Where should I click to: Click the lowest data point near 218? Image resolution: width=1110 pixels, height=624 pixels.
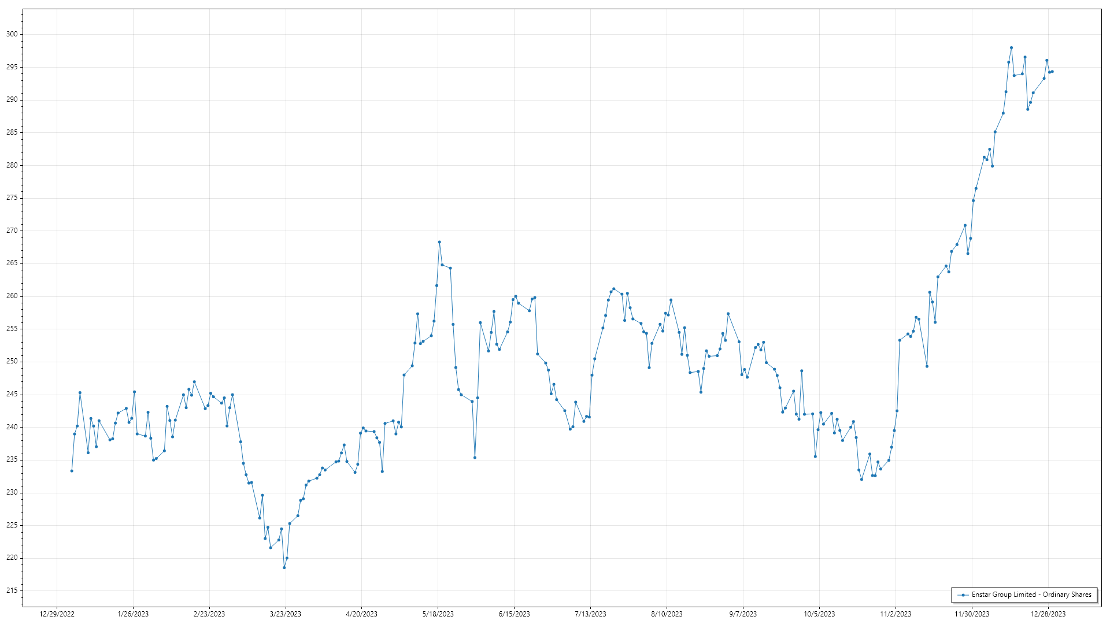[x=284, y=567]
